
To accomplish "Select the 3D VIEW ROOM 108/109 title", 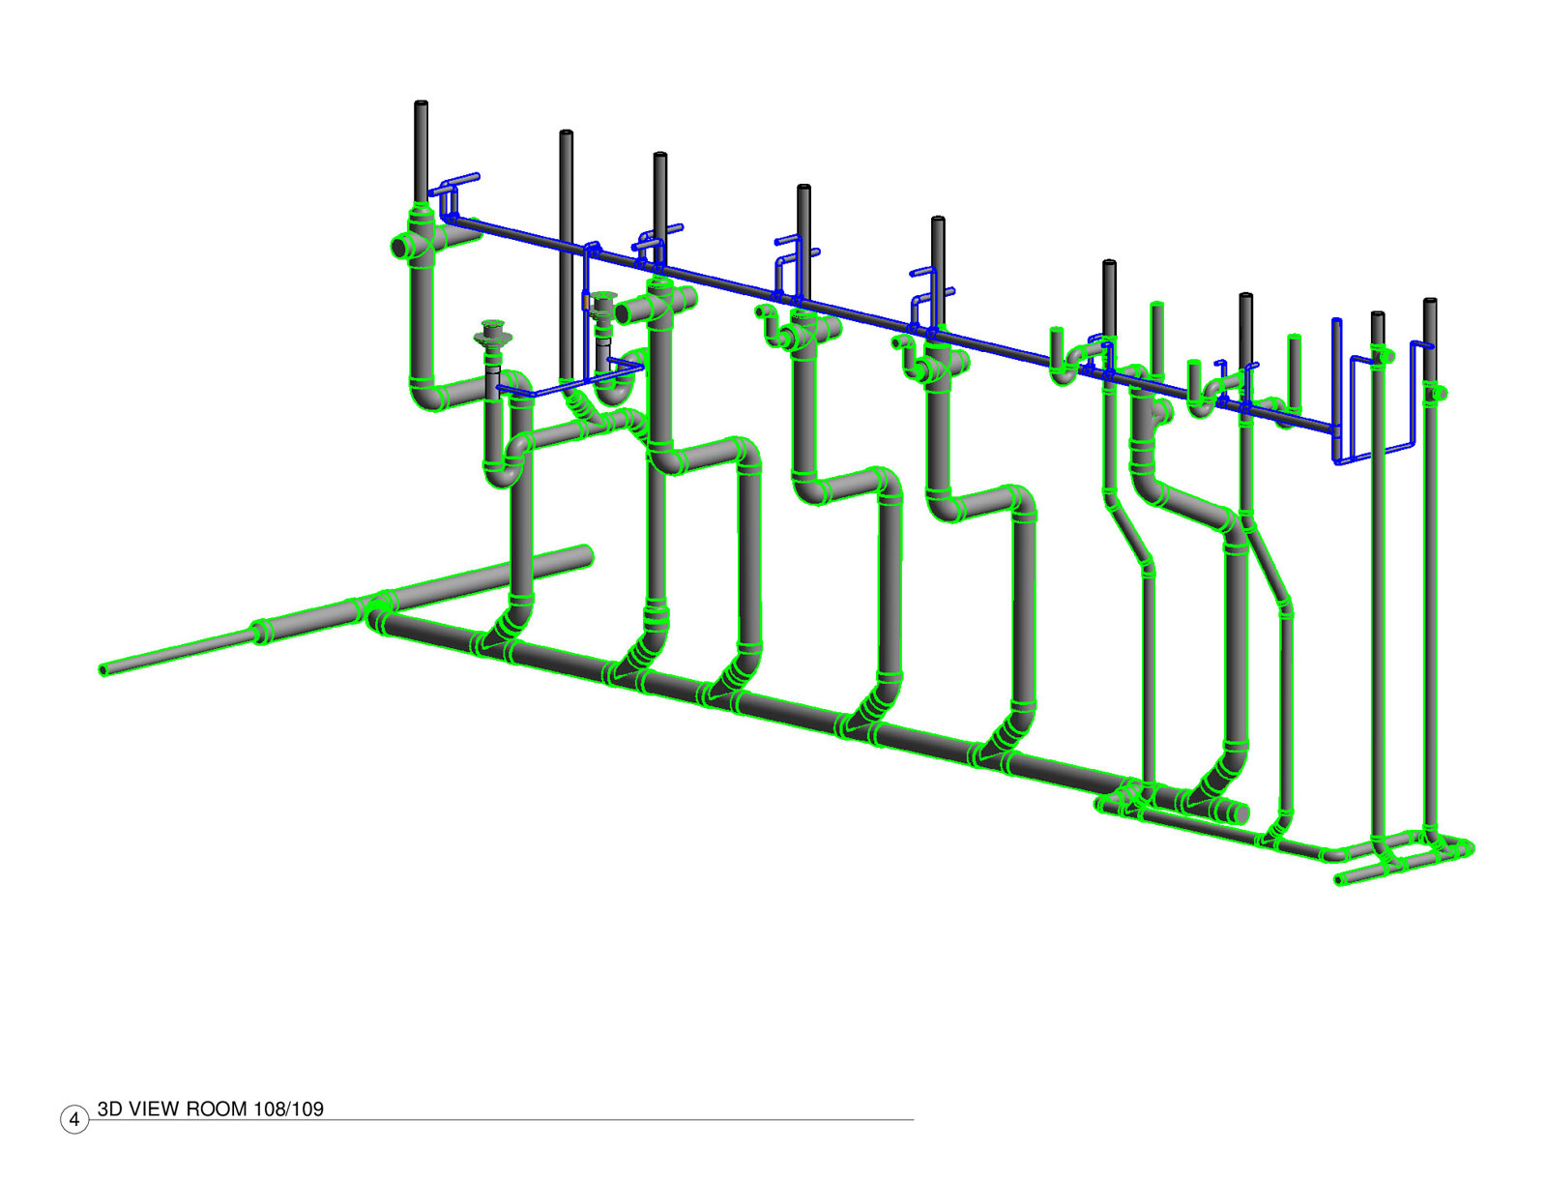I will 210,1108.
